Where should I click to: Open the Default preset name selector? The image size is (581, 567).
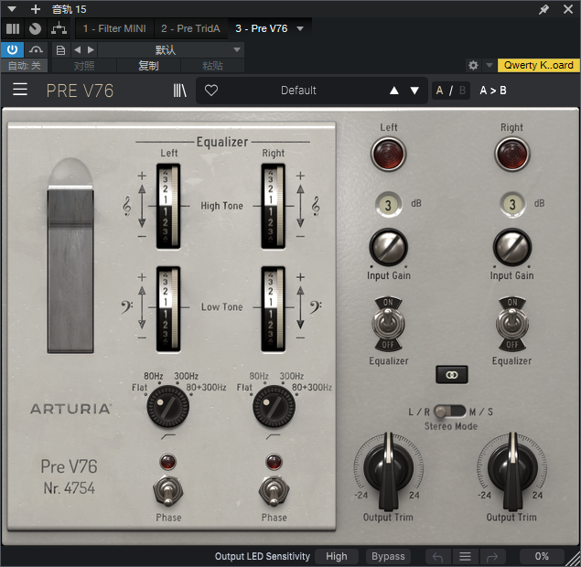[x=298, y=91]
